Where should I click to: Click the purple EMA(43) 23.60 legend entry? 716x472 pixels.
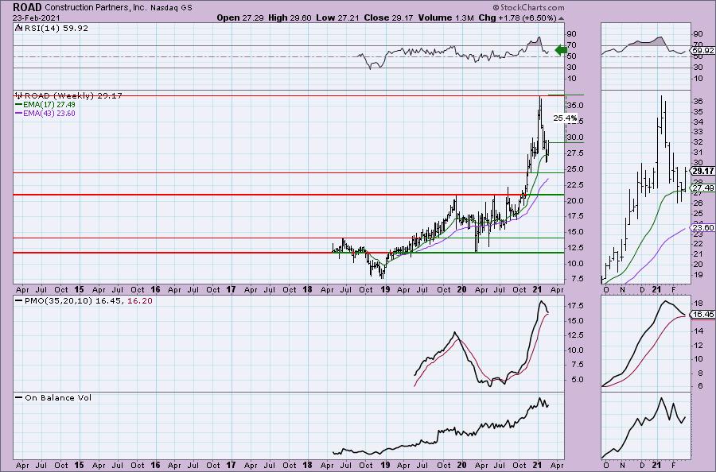(45, 113)
